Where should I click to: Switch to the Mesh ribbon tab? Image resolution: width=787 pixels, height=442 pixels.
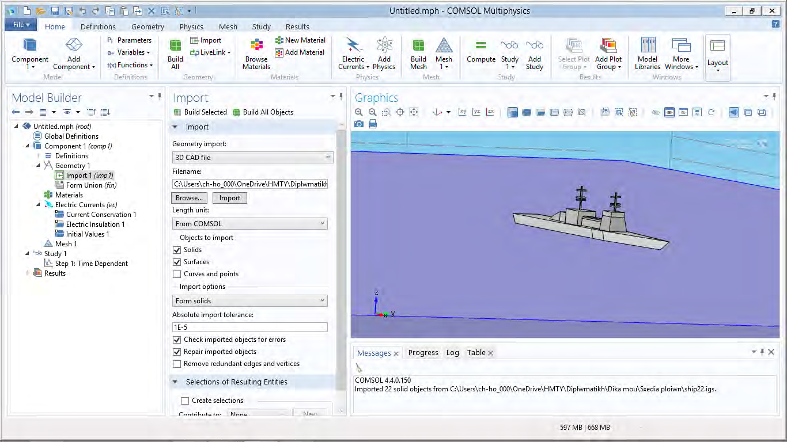pos(228,26)
